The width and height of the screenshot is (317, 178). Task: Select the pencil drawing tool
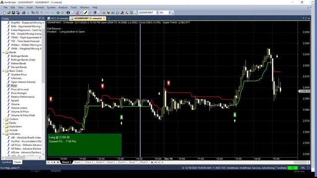86,13
